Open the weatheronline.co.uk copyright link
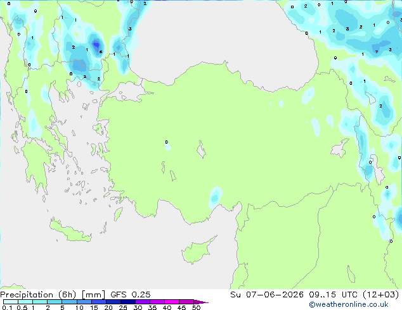402x310 pixels. click(349, 304)
